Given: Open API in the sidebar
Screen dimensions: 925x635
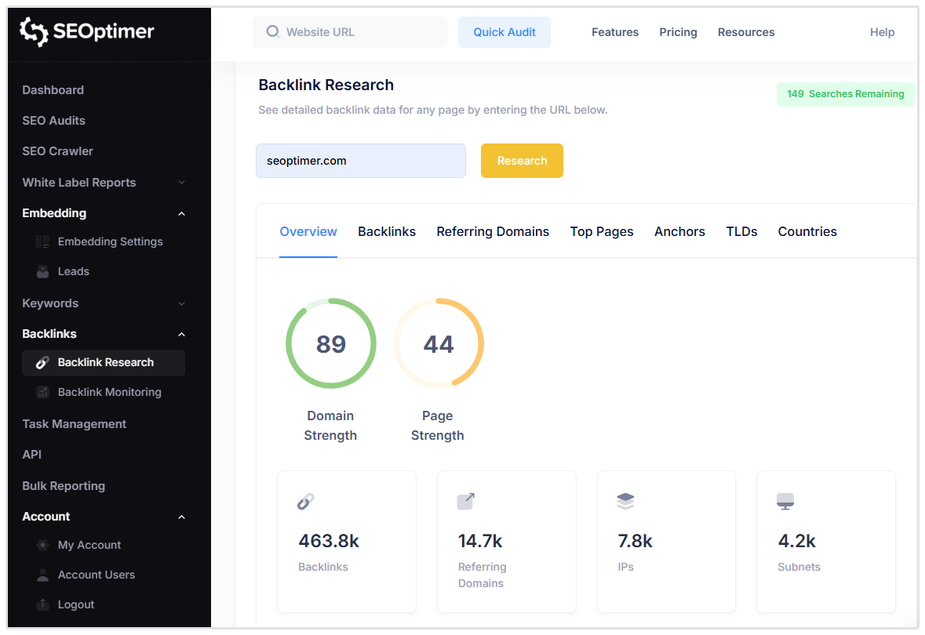Looking at the screenshot, I should tap(32, 455).
